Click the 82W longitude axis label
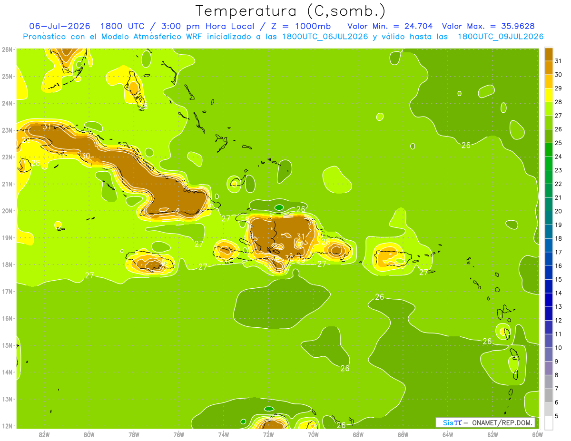The width and height of the screenshot is (571, 441). click(x=44, y=434)
